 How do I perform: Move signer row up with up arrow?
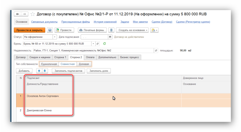coord(39,71)
